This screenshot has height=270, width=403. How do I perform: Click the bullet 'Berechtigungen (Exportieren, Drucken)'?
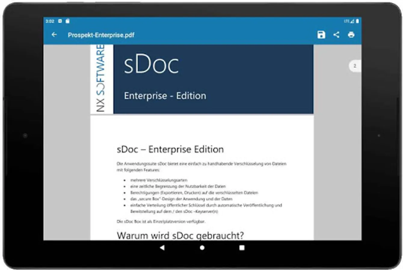194,193
